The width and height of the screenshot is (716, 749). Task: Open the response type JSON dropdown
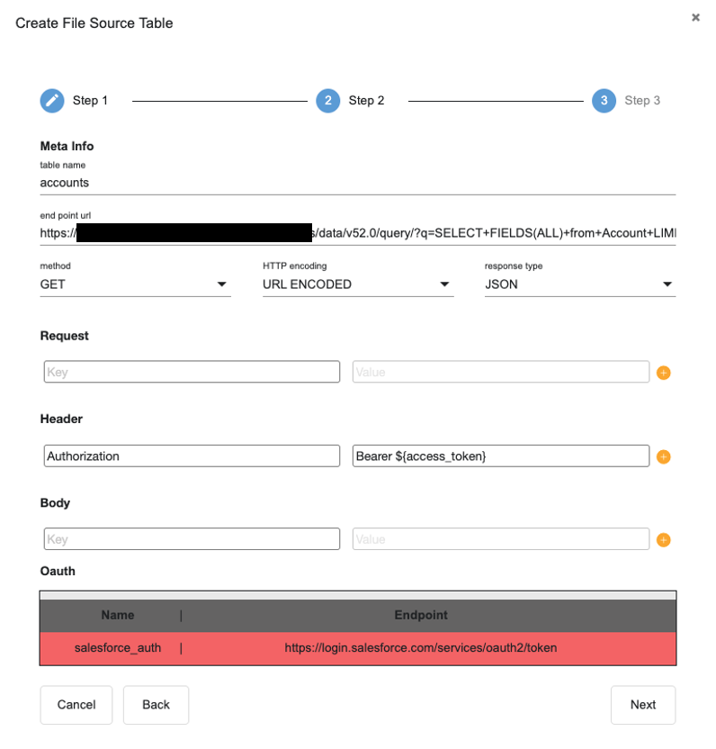tap(579, 284)
